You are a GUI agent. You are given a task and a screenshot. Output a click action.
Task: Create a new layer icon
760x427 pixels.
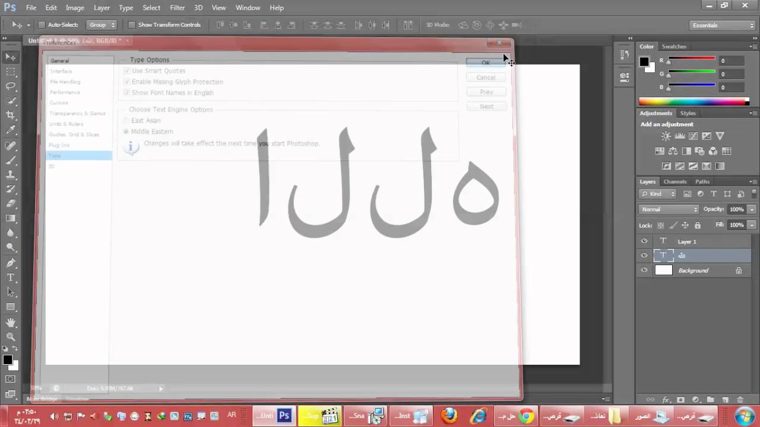pos(726,400)
